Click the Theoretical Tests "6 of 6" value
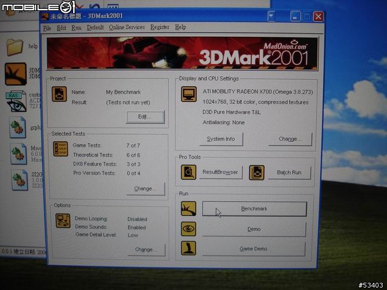This screenshot has width=387, height=290. coord(133,155)
